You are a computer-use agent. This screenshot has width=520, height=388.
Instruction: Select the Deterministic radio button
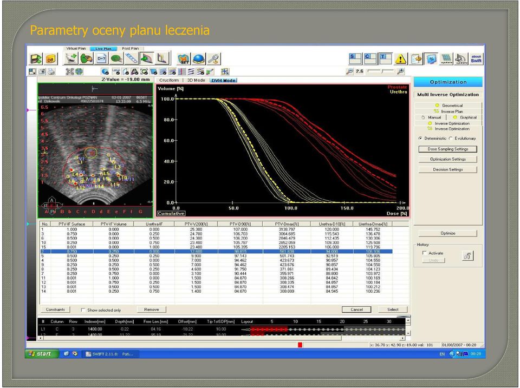tap(420, 138)
